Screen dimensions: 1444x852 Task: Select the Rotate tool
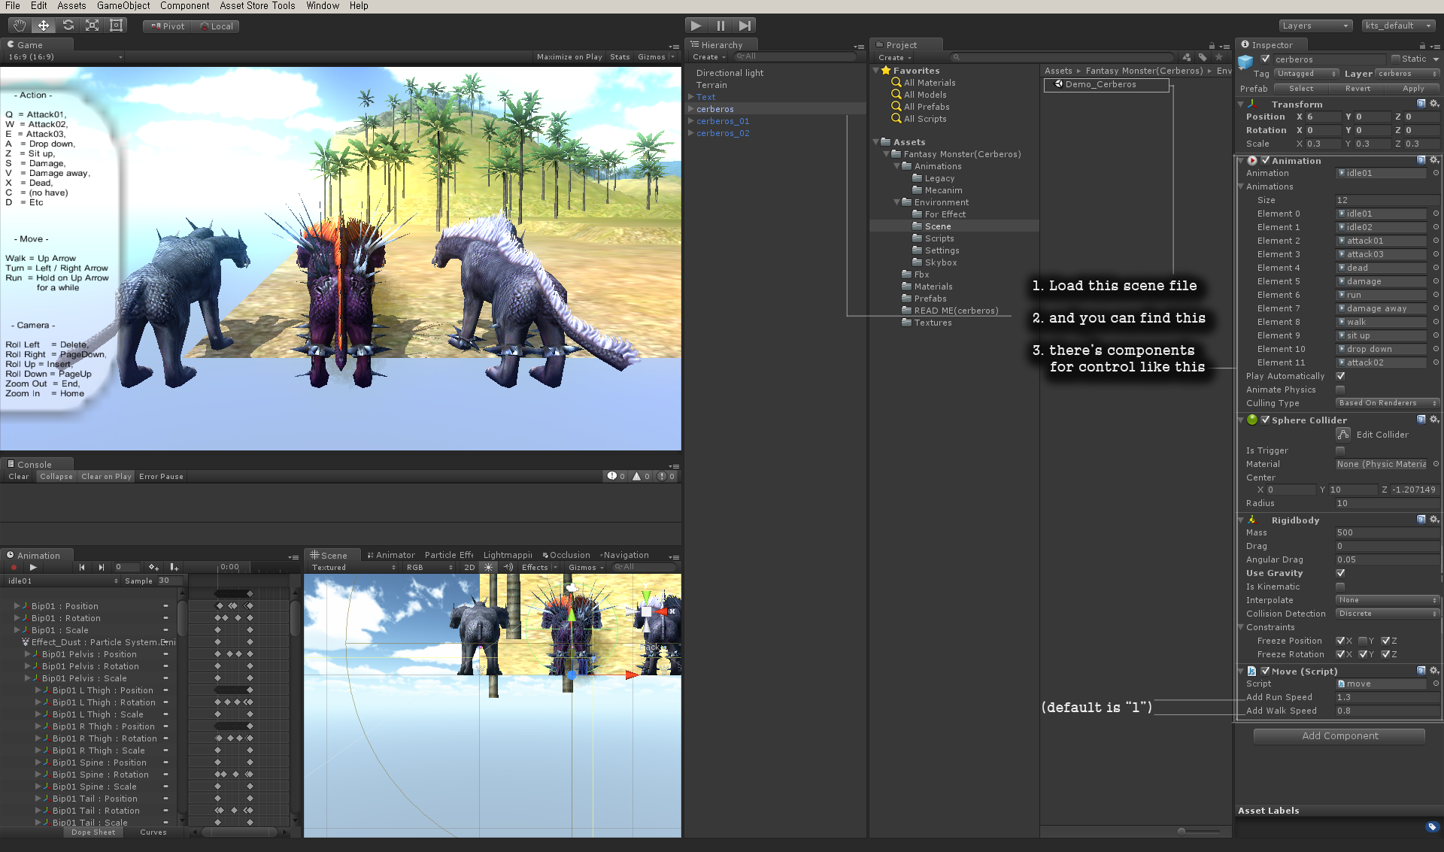click(x=68, y=26)
